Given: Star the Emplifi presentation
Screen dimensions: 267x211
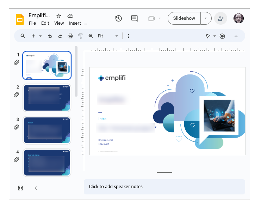Looking at the screenshot, I should coord(59,16).
